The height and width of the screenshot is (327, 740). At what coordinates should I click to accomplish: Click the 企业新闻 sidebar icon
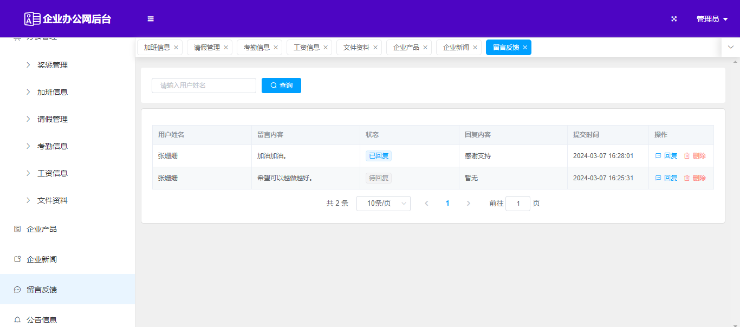click(x=17, y=259)
